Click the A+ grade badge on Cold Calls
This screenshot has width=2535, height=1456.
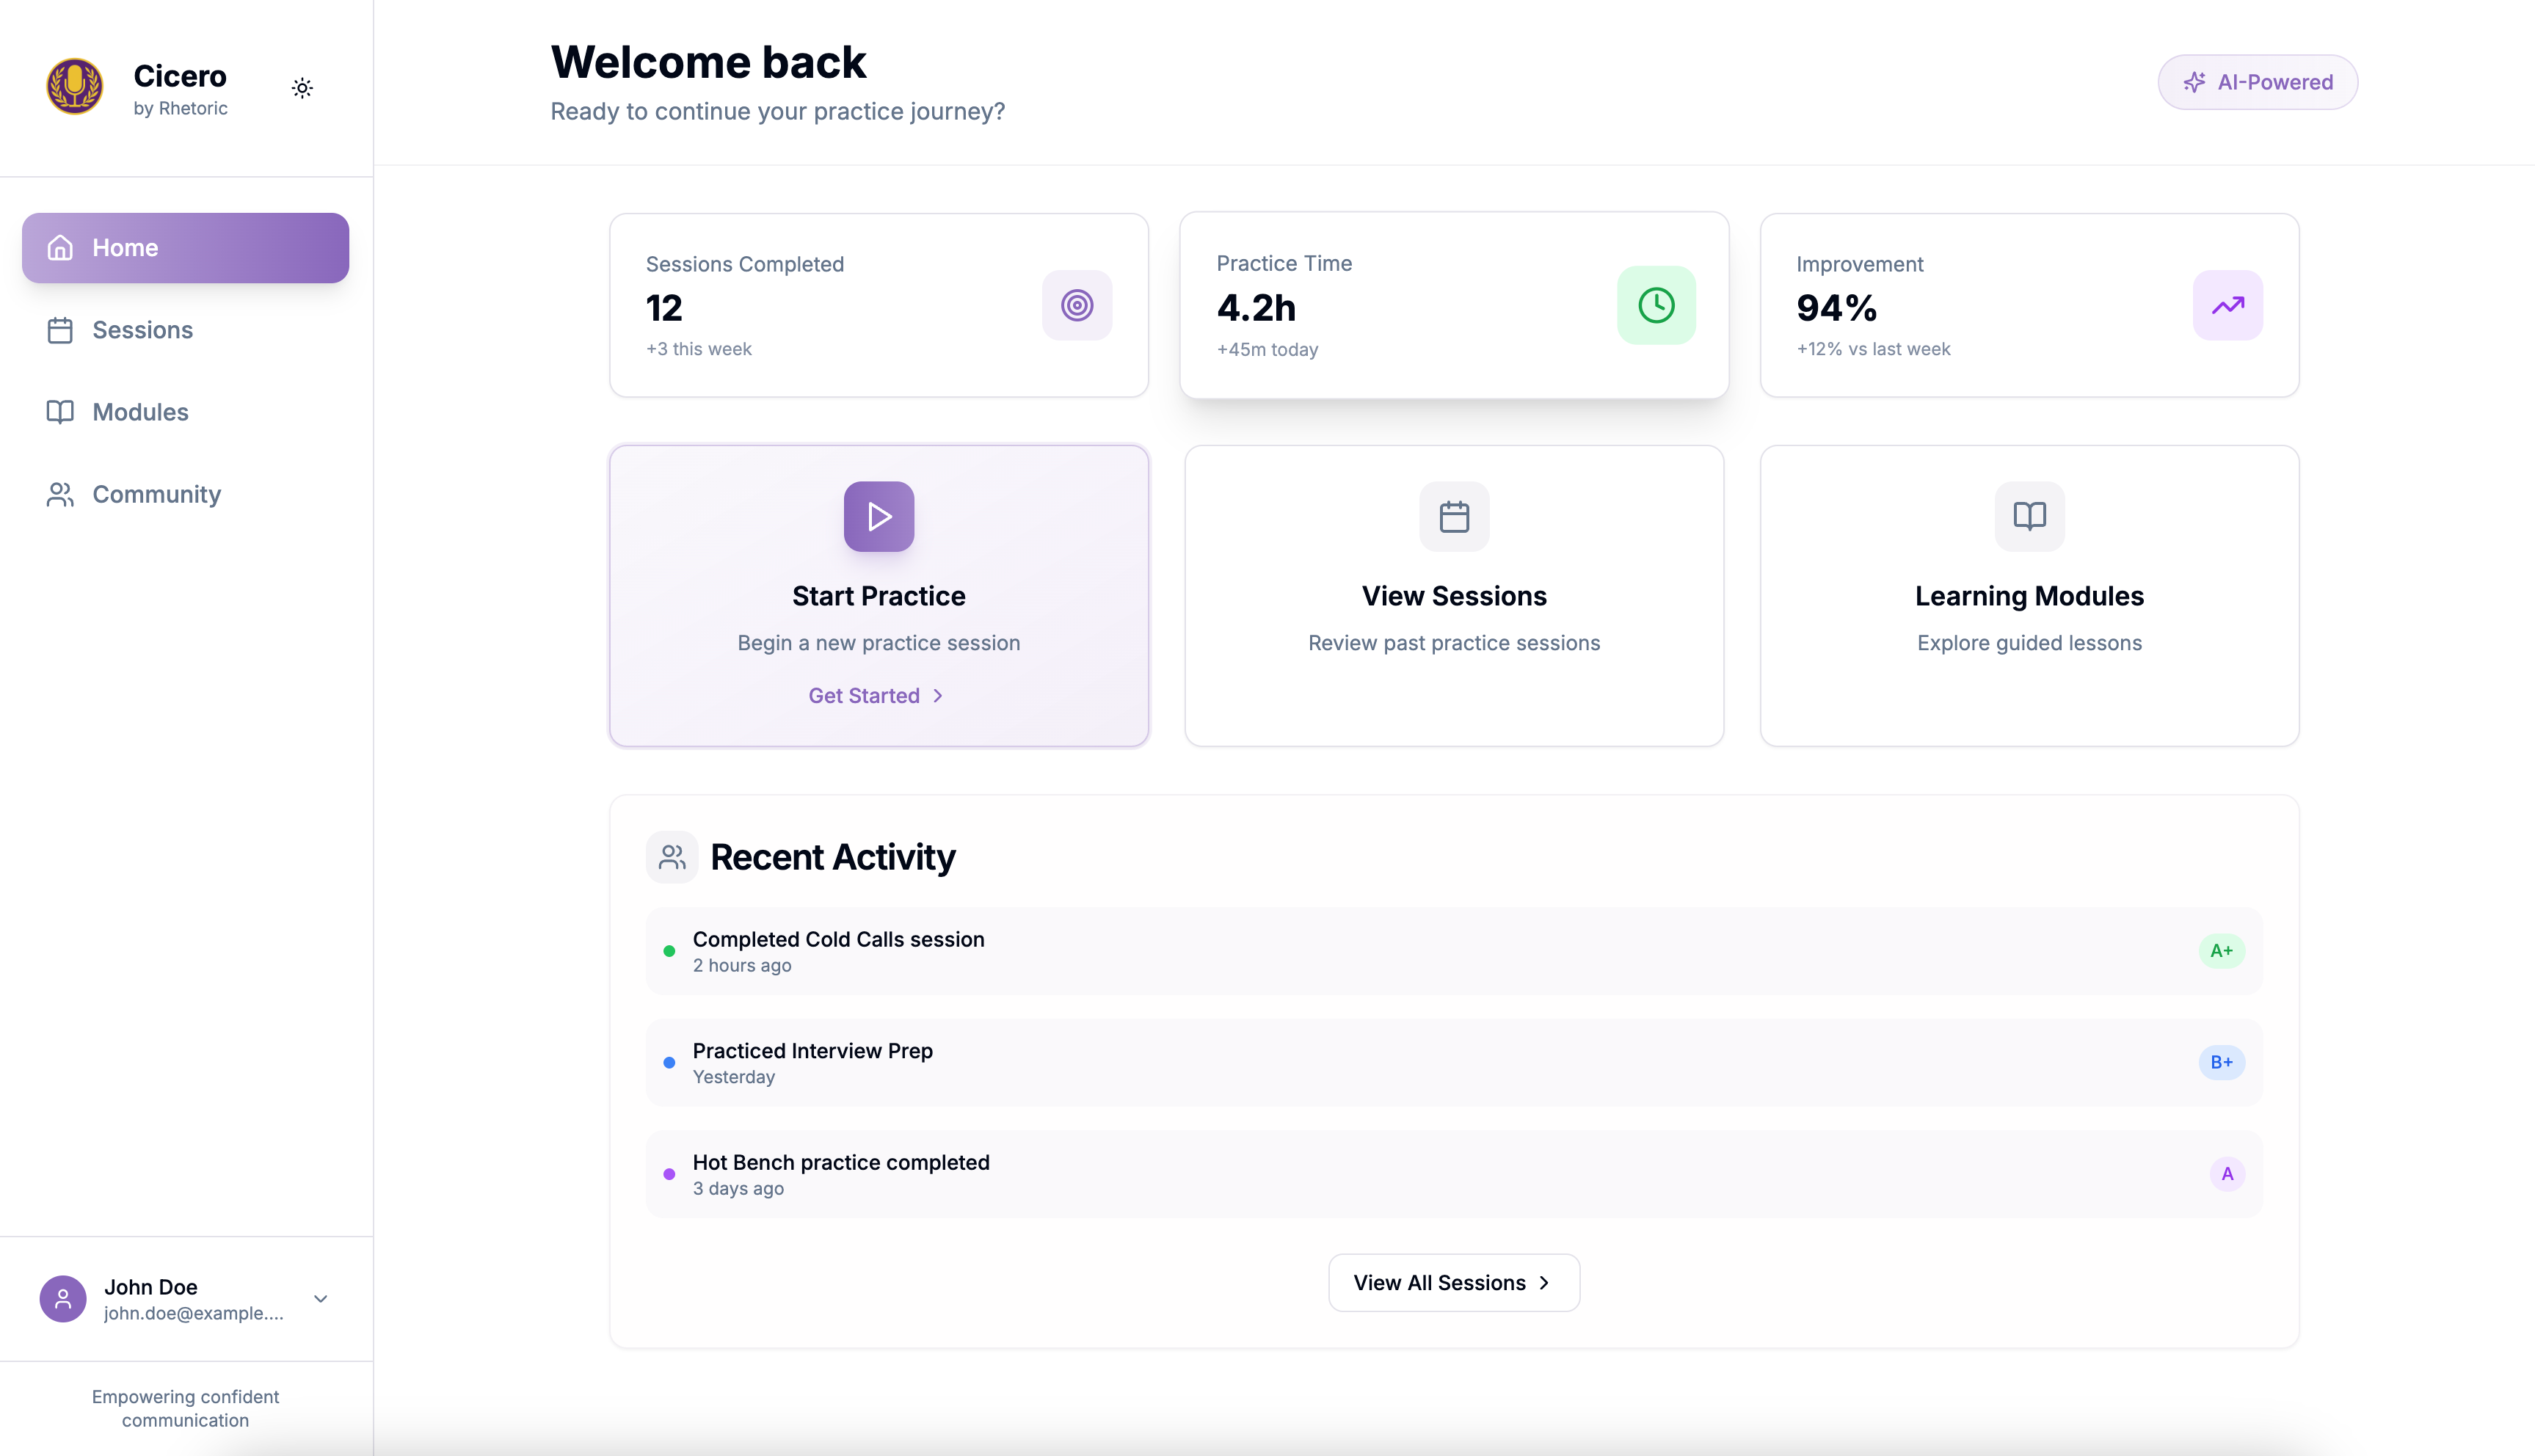tap(2222, 951)
